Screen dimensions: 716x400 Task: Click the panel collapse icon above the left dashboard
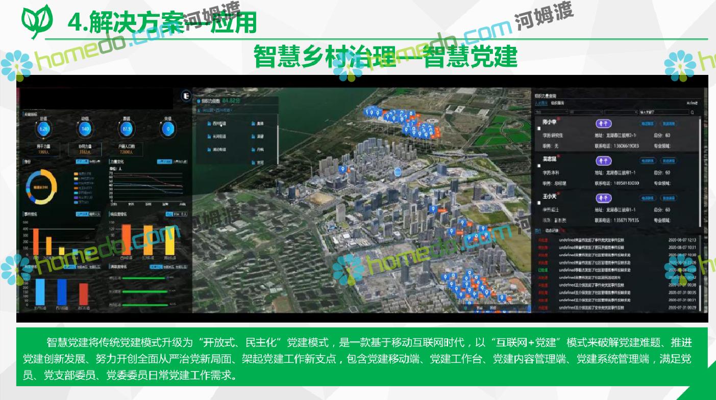click(x=186, y=96)
